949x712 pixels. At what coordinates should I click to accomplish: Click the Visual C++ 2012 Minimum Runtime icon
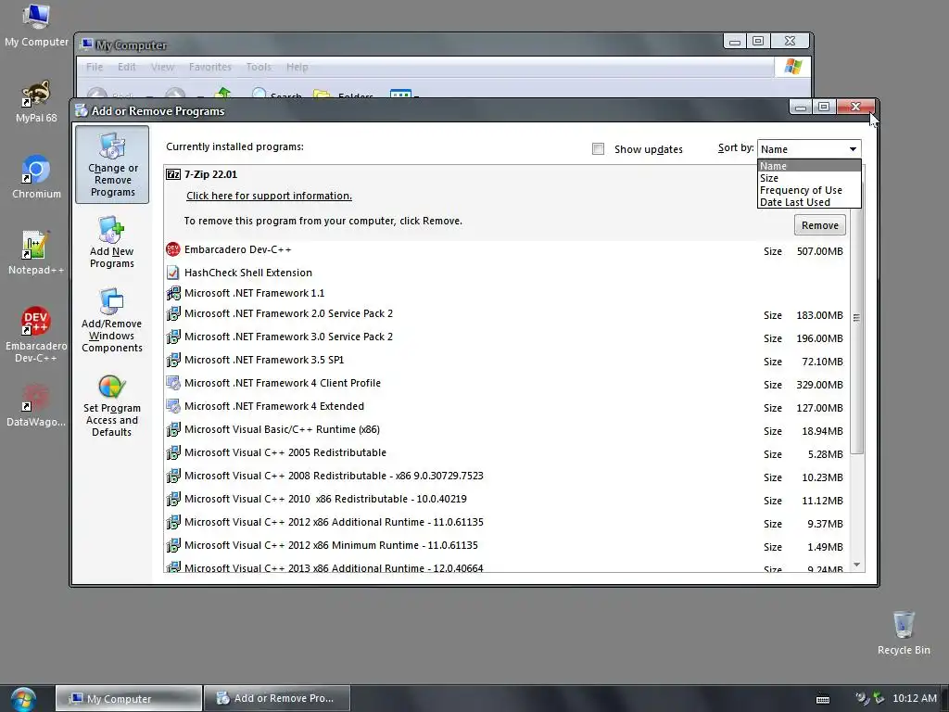coord(173,545)
